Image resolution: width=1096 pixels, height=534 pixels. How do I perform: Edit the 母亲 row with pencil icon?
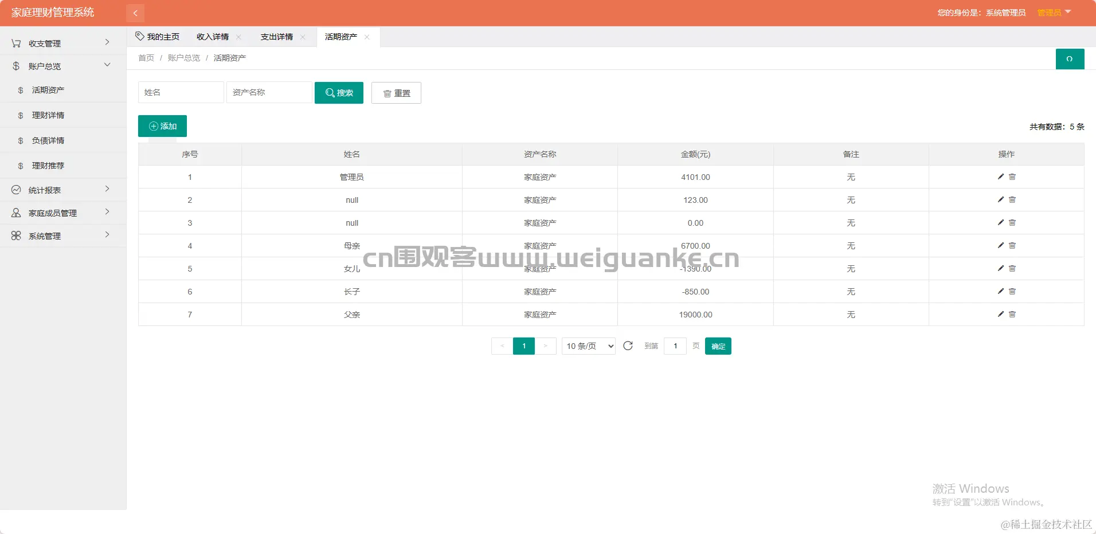click(1000, 245)
